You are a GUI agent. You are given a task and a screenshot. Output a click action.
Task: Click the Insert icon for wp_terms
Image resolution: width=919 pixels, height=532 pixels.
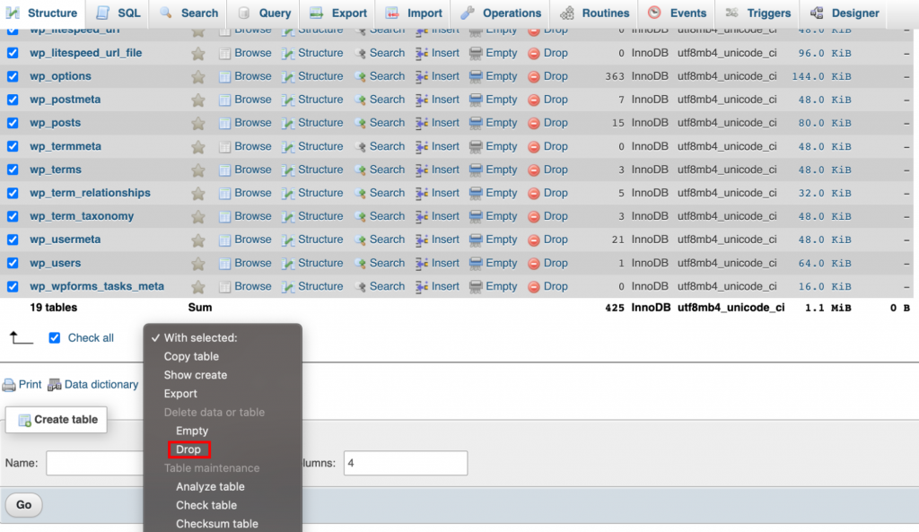point(422,170)
